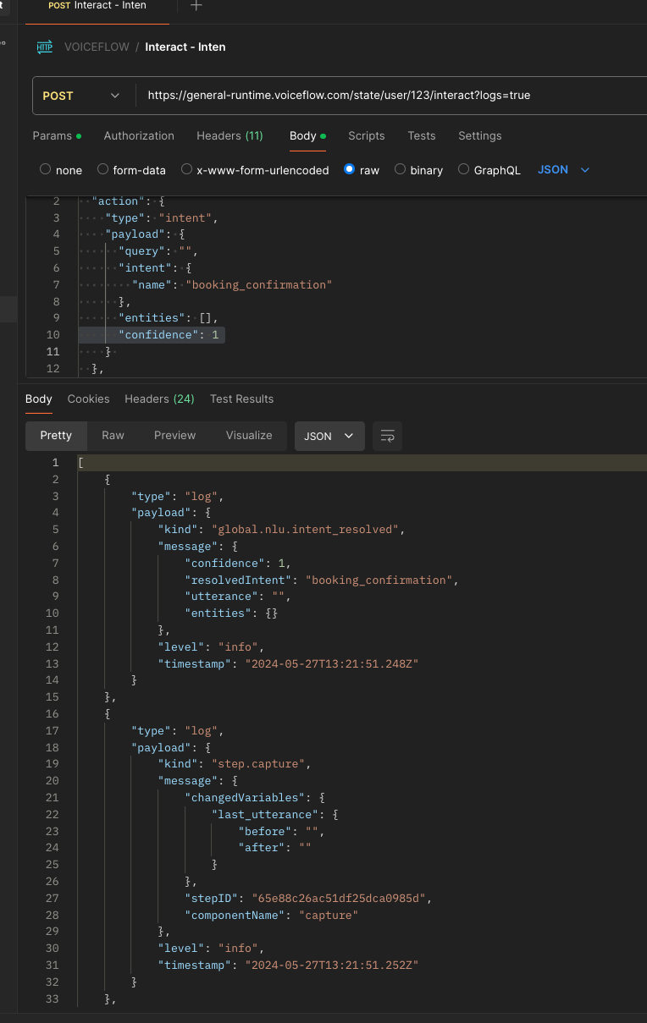Select the POST Interact - Inten tab
Screen dimensions: 647x1023
coord(97,6)
